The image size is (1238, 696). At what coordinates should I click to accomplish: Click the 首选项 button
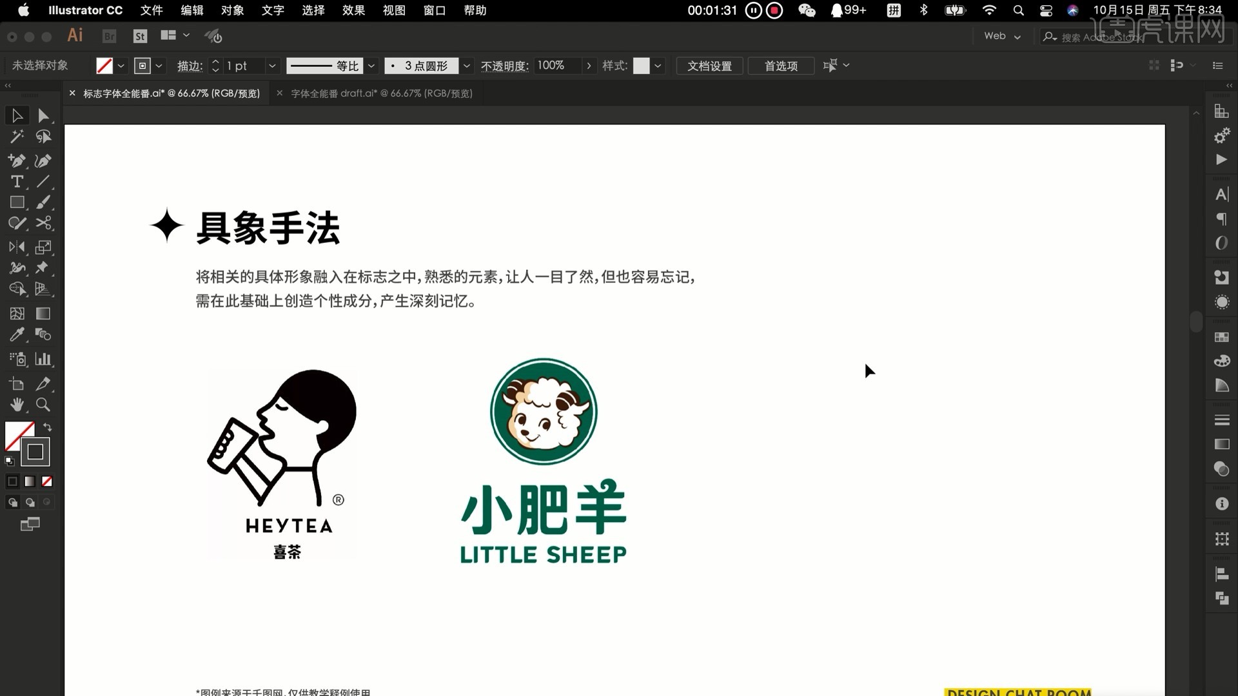[x=781, y=66]
